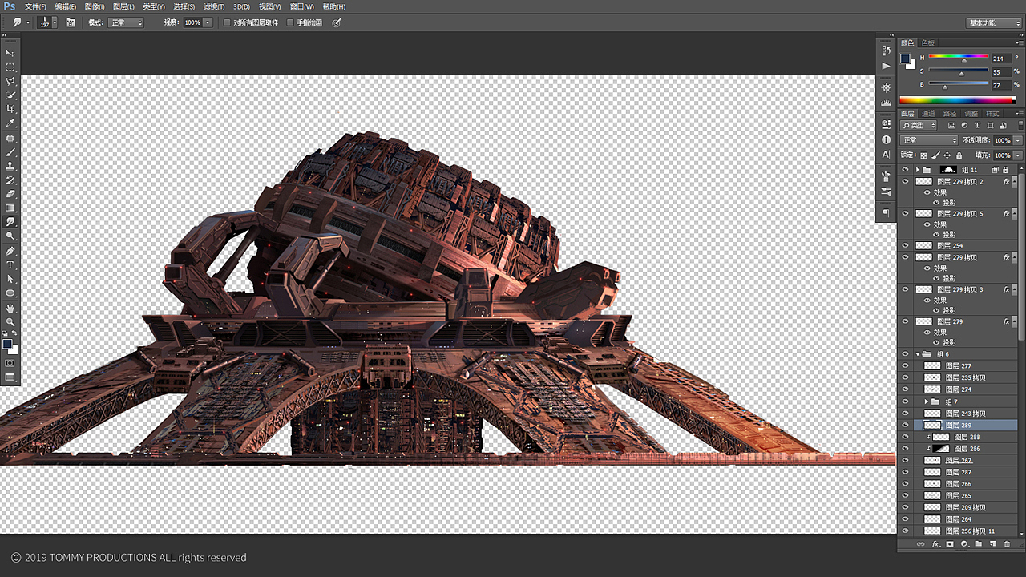Open the Paragraph panel icon
Screen dimensions: 1026x577
[886, 213]
